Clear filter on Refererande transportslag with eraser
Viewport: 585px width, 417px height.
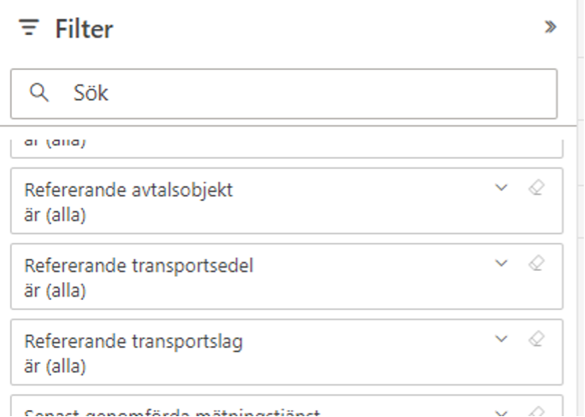tap(536, 338)
